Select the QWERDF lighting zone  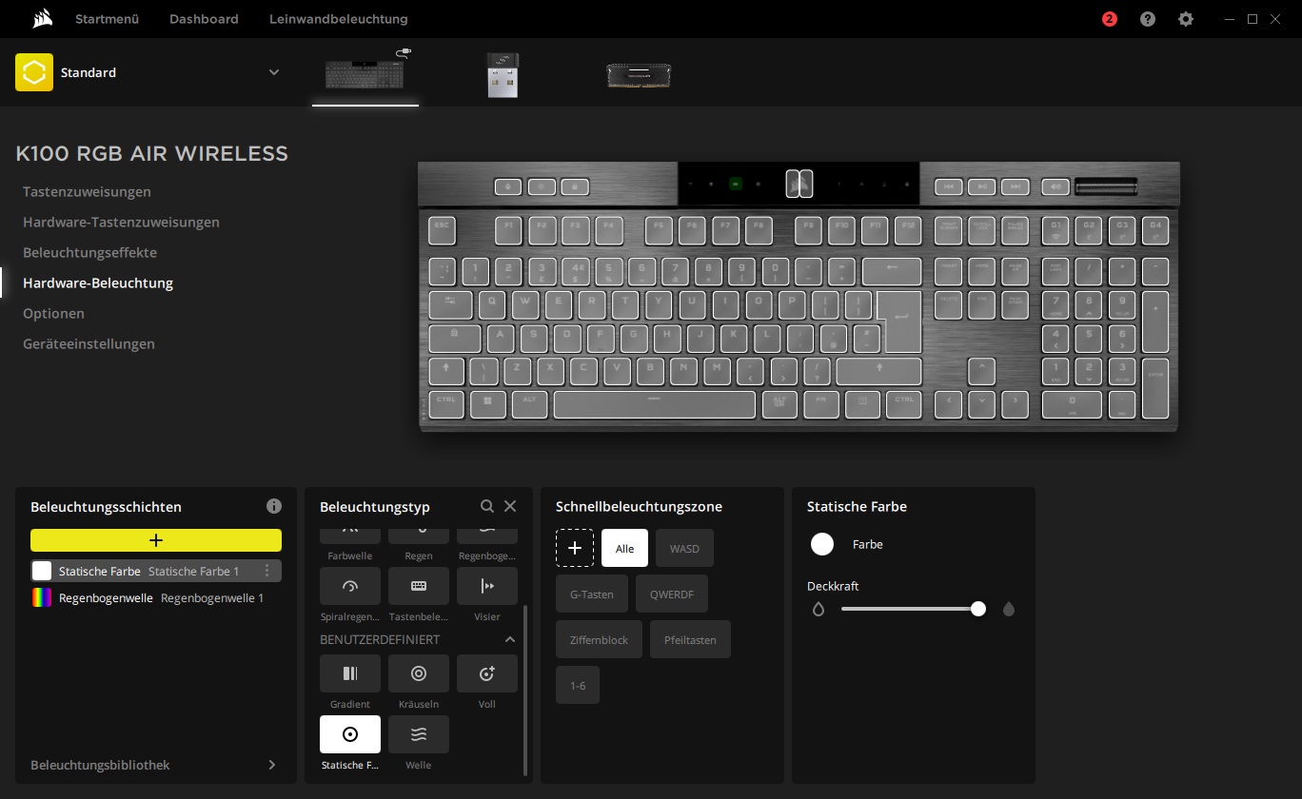pos(672,594)
